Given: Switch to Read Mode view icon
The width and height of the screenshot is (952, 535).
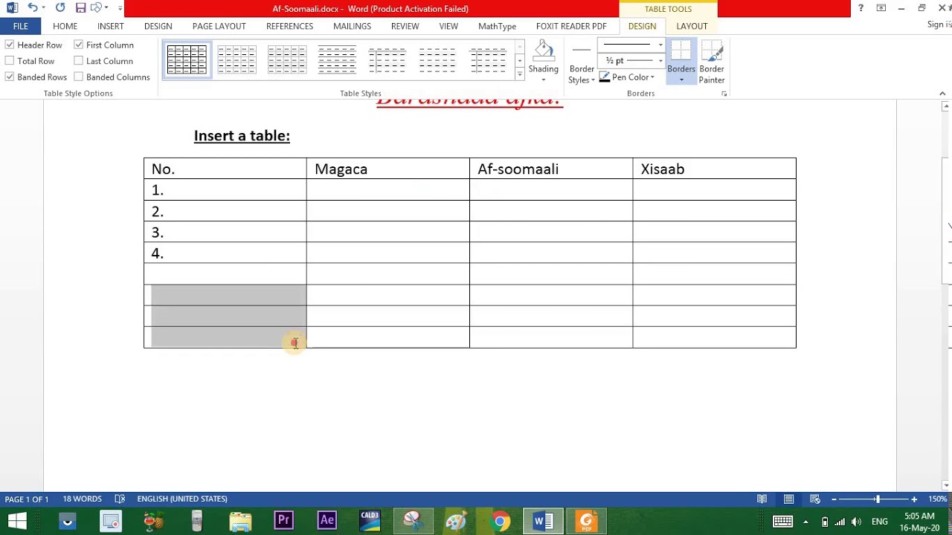Looking at the screenshot, I should click(762, 499).
